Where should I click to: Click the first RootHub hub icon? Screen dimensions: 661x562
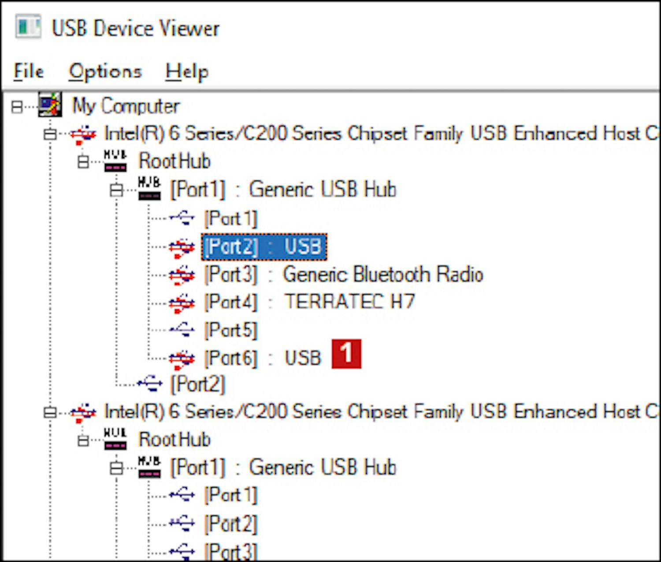click(x=115, y=161)
